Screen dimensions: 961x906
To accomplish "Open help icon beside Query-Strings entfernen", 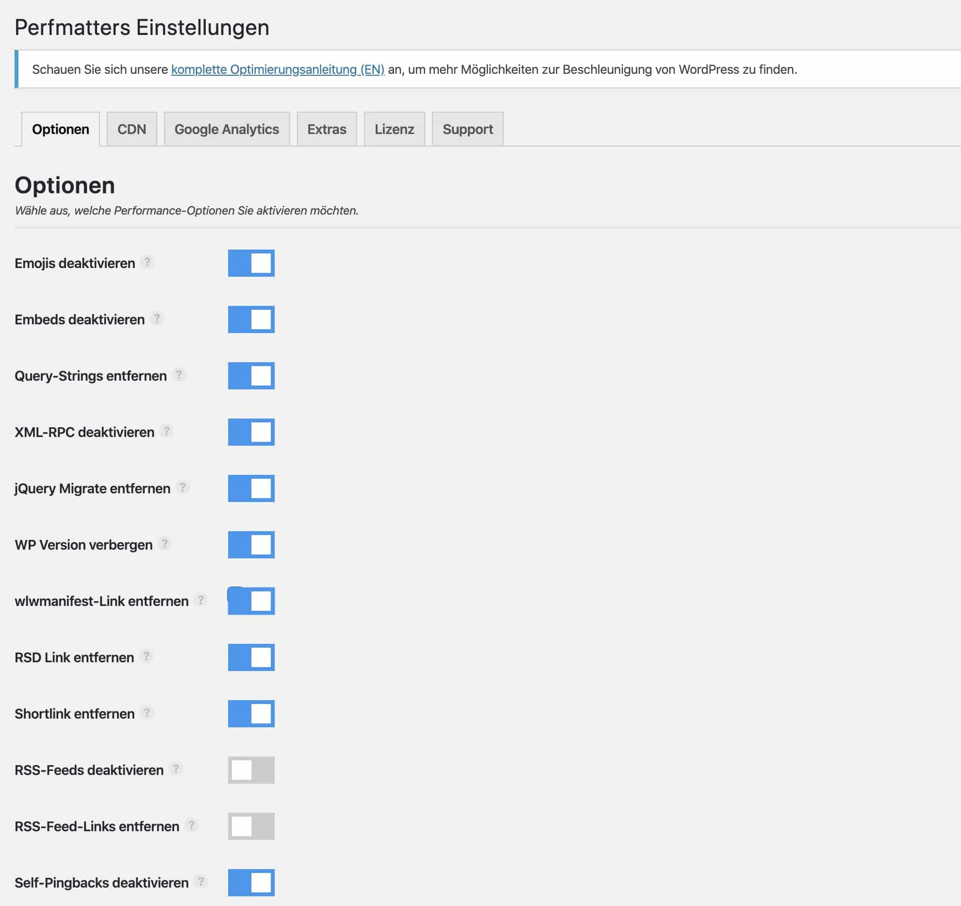I will click(179, 375).
